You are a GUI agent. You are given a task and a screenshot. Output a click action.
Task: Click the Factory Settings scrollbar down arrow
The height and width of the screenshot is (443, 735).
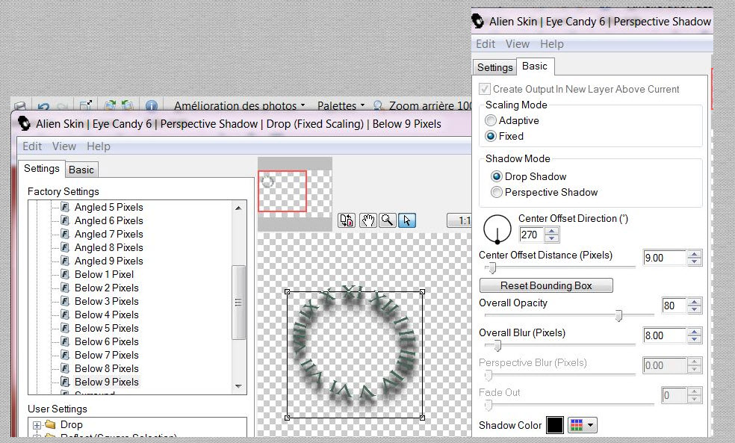pos(238,386)
